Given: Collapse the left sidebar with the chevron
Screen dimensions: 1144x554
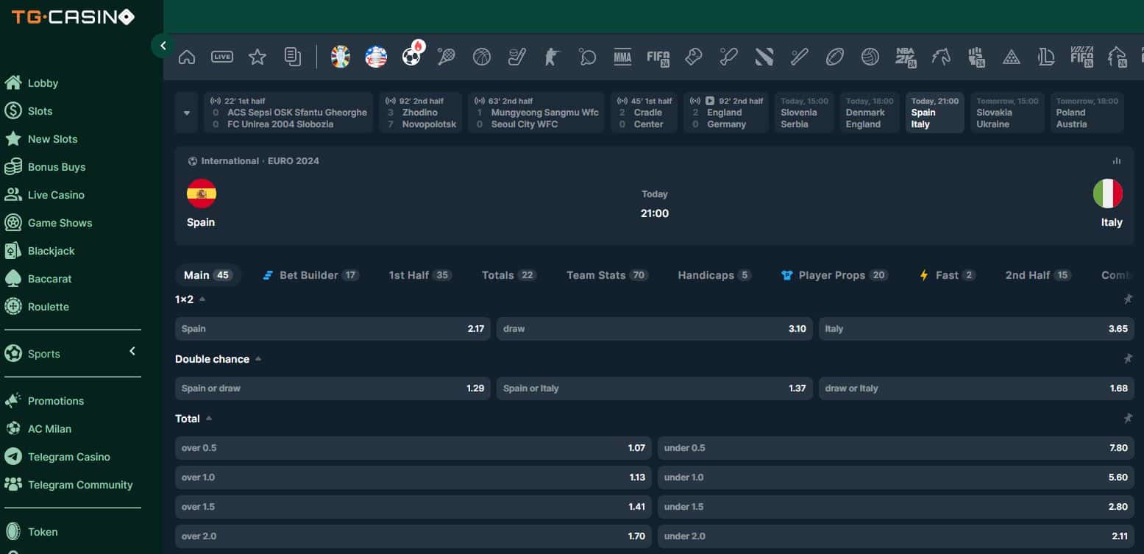Looking at the screenshot, I should (163, 46).
